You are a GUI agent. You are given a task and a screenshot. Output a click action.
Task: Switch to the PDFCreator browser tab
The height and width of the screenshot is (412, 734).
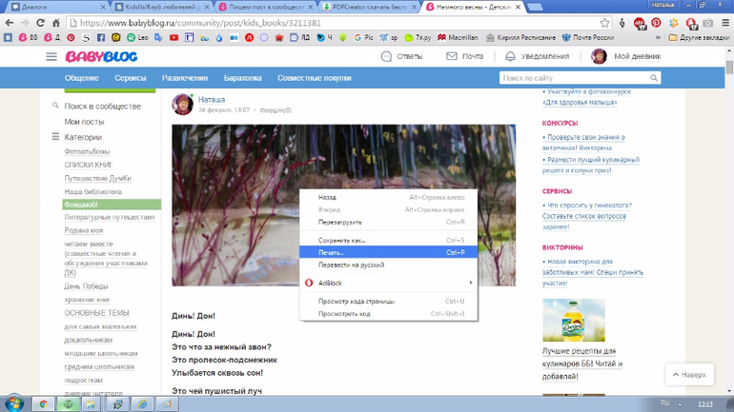point(366,7)
